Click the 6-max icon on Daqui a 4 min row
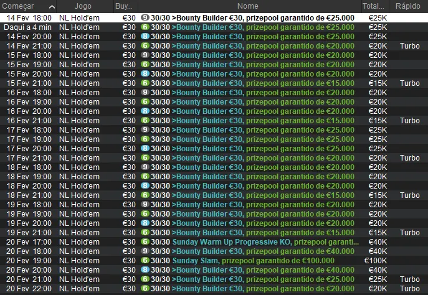 coord(145,27)
